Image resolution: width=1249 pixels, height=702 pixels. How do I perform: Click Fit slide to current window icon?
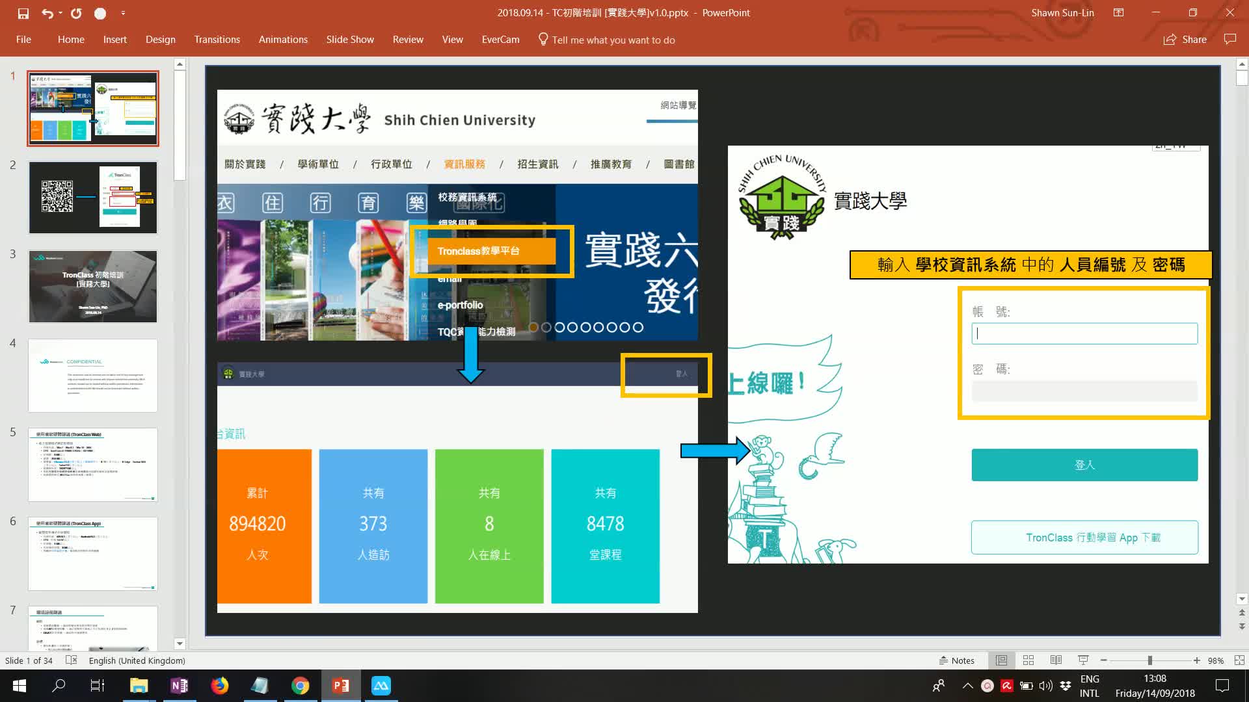tap(1239, 660)
